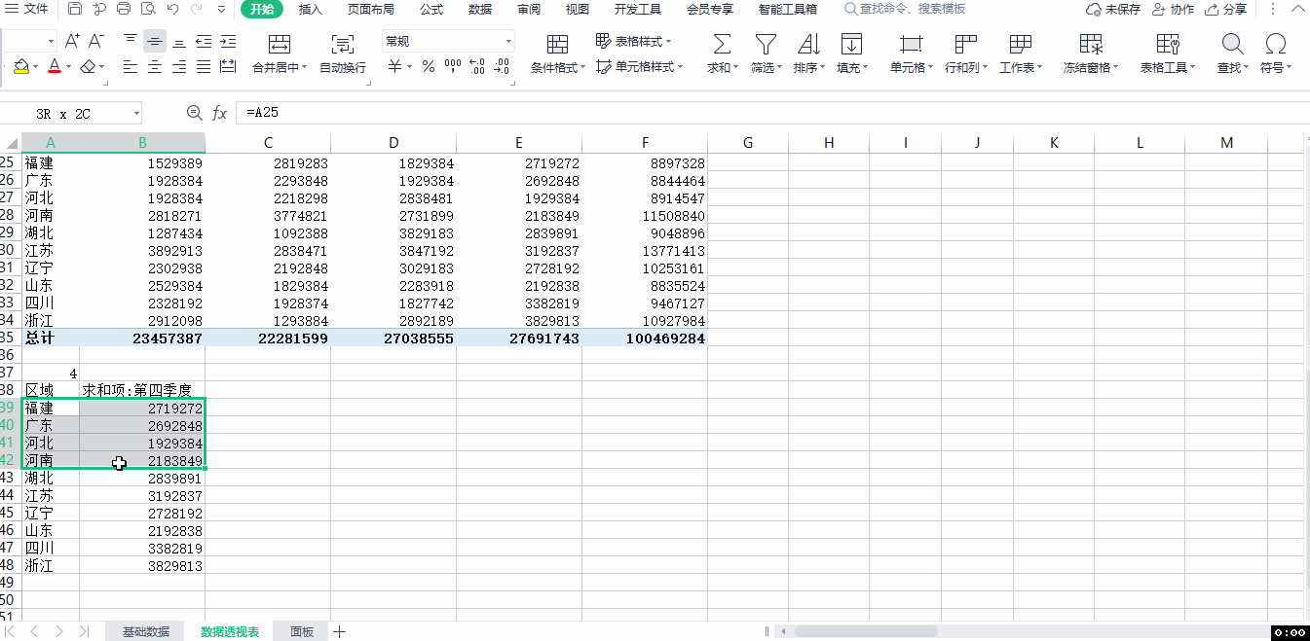Switch to 数据 ribbon tab
This screenshot has height=641, width=1310.
point(480,10)
